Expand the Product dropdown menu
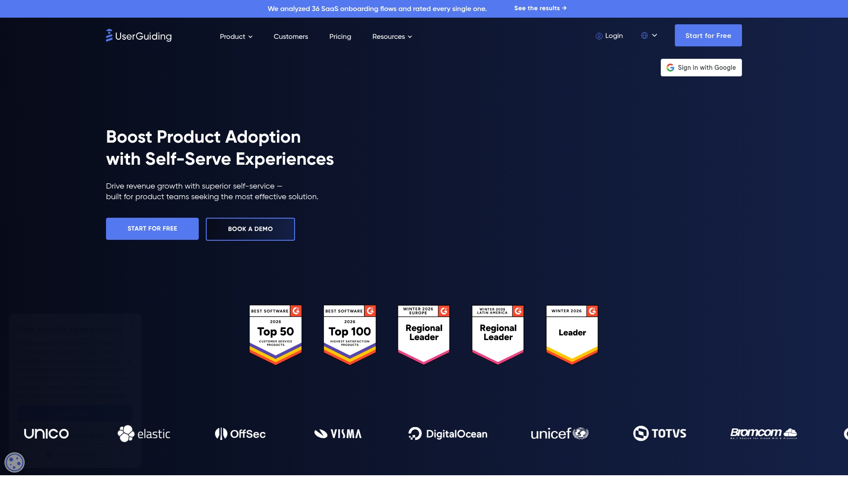Image resolution: width=848 pixels, height=477 pixels. pos(236,37)
